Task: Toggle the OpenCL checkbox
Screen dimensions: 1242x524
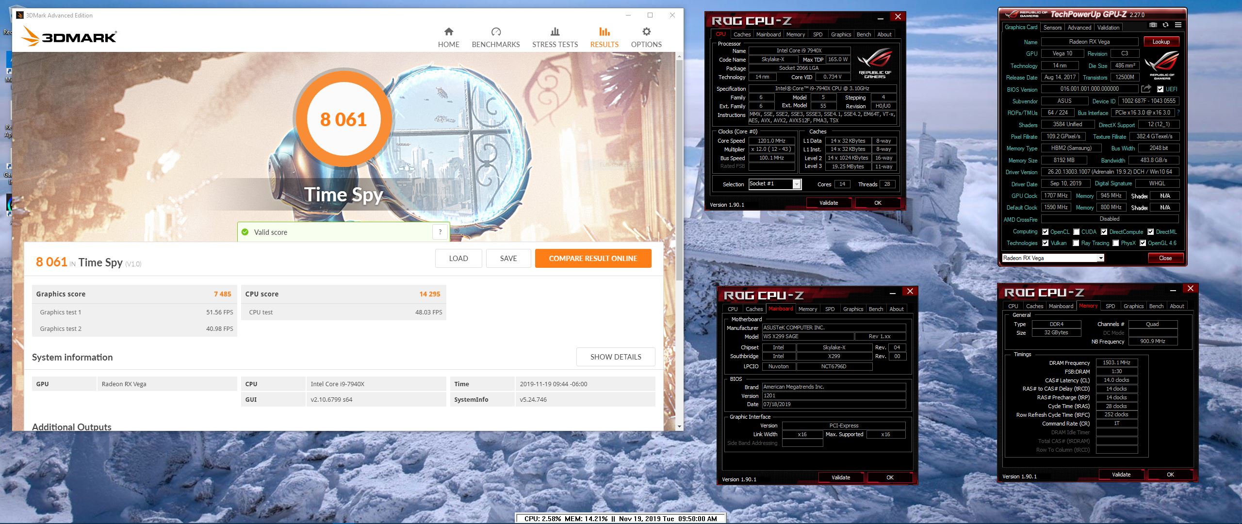Action: (x=1045, y=232)
